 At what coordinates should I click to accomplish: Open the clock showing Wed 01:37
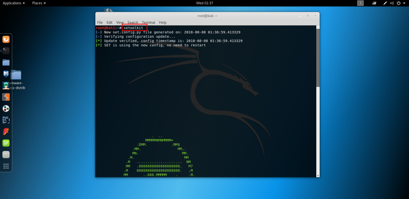[204, 3]
